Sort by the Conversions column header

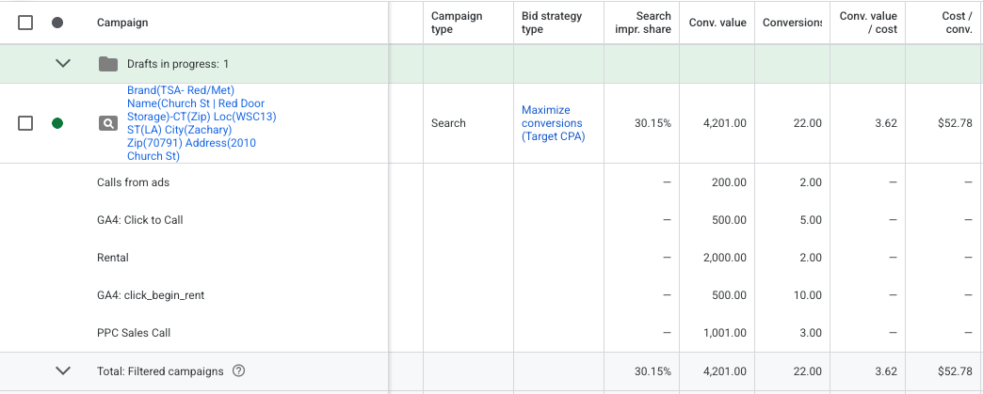[792, 23]
